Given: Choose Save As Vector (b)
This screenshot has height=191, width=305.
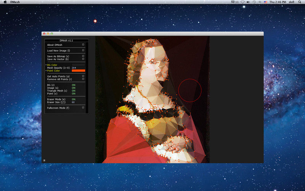Looking at the screenshot, I should click(x=66, y=59).
